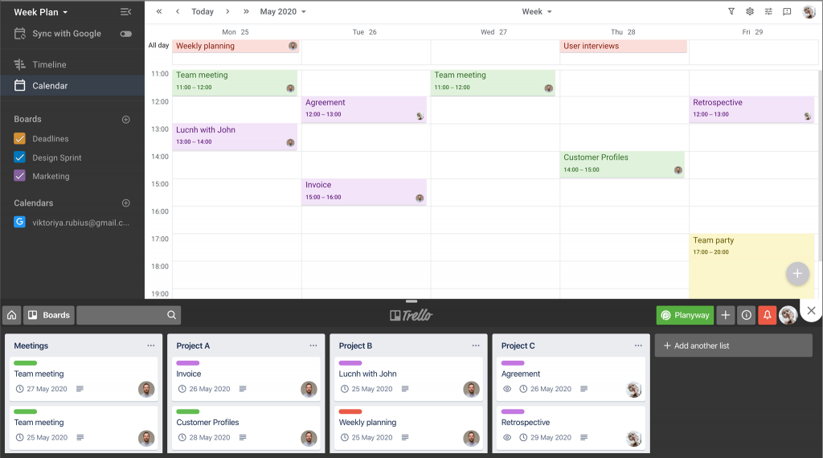
Task: Click green label on Customer Profiles card
Action: click(188, 411)
